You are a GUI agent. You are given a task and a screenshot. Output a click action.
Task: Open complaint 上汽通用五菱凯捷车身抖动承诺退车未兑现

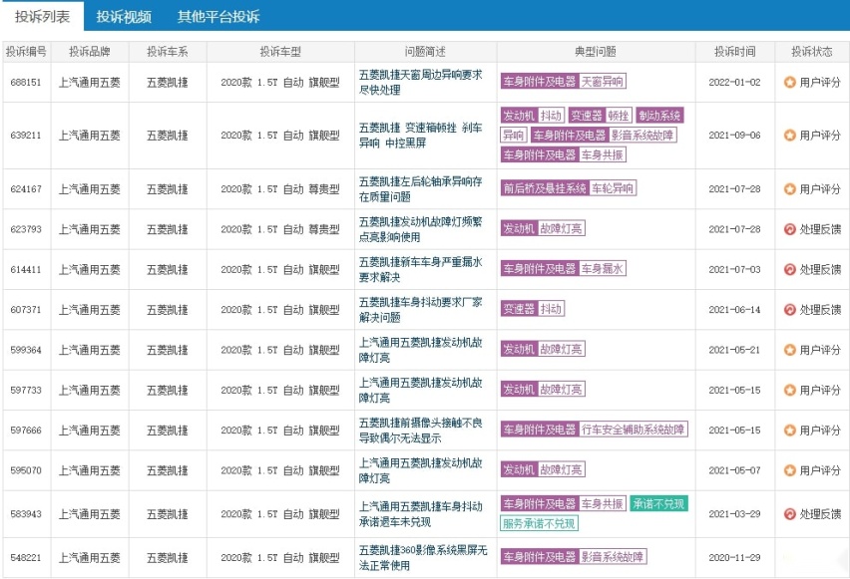(x=420, y=514)
